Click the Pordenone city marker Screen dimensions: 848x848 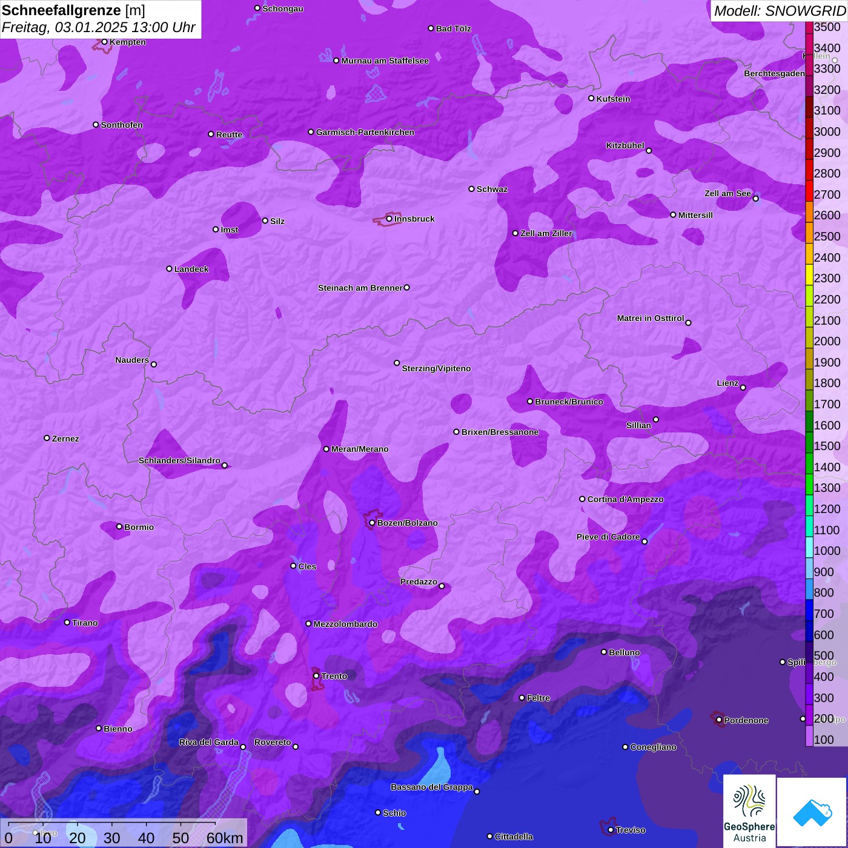719,720
